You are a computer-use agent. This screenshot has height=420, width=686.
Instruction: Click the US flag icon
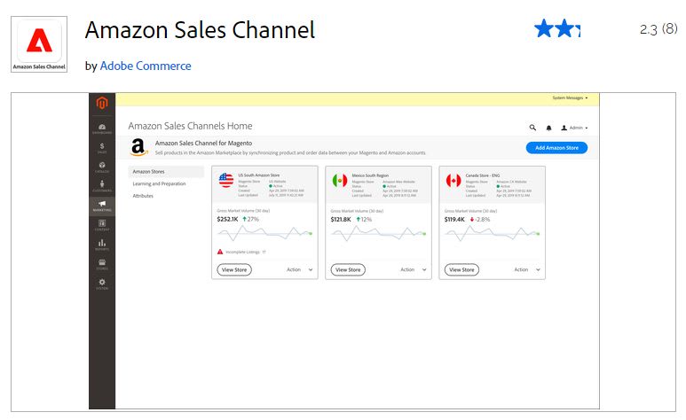point(226,180)
